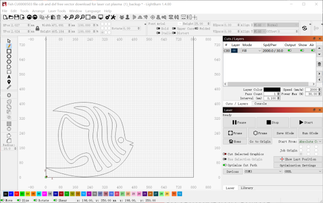Choose the Select arrow tool

pos(9,41)
